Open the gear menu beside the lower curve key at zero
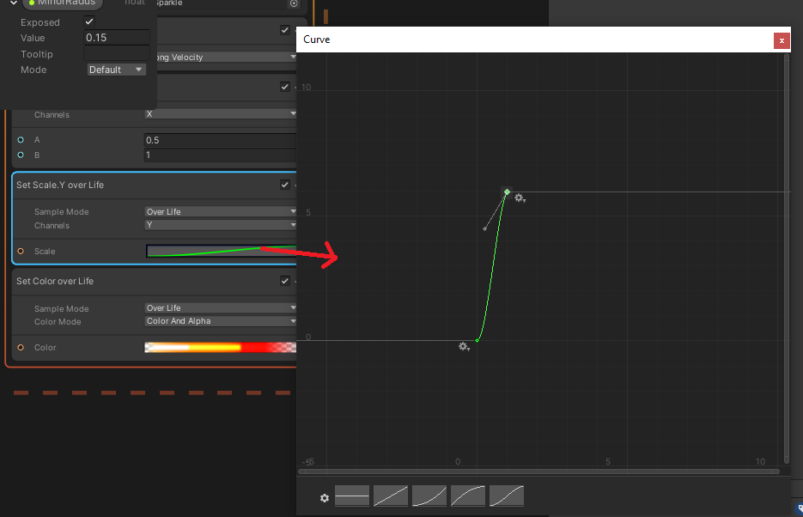 pos(464,347)
